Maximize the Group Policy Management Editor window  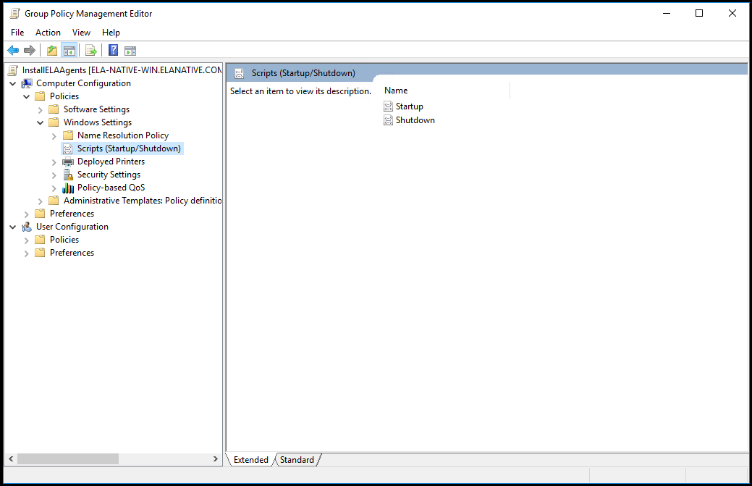tap(699, 14)
